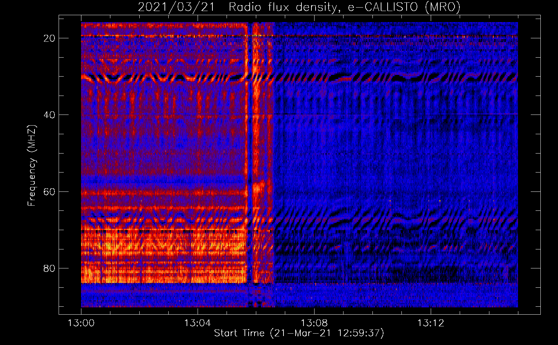Click the 13:08 time tick label
Image resolution: width=558 pixels, height=345 pixels.
click(x=314, y=323)
